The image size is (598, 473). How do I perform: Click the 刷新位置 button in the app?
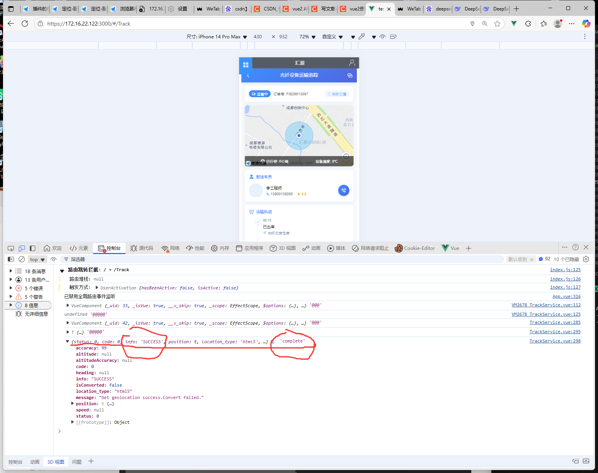337,94
